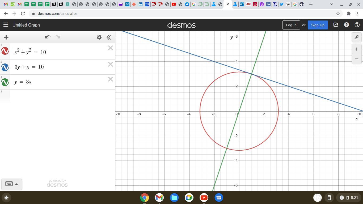Collapse the expression list panel

[109, 37]
